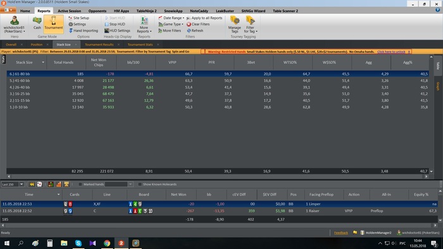Open Manage Tags

click(x=235, y=24)
